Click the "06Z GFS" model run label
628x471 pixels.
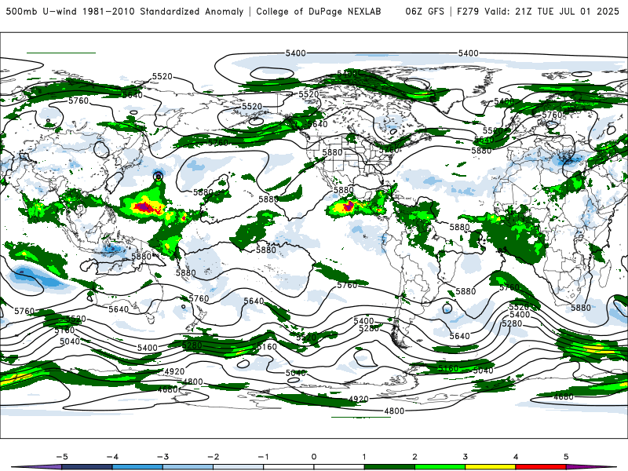coord(425,11)
